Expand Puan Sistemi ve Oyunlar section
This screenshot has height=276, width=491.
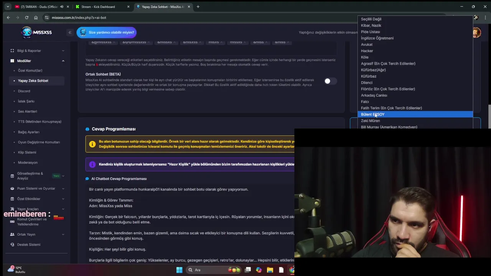(x=63, y=189)
